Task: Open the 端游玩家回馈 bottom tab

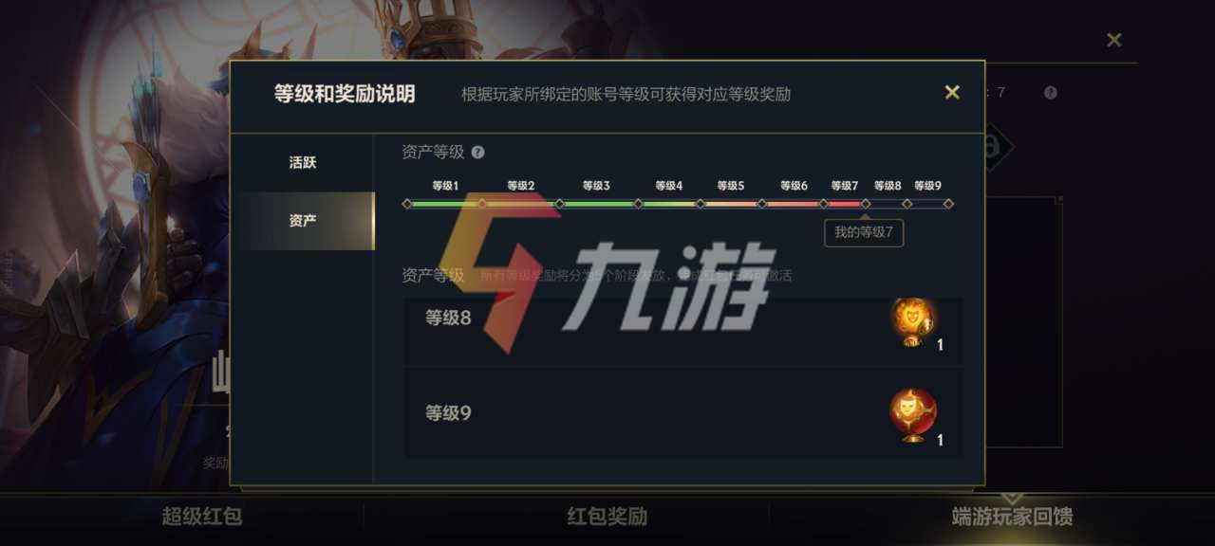Action: point(1013,517)
